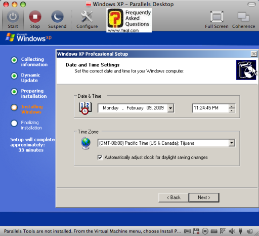Click the sound speaker status icon
Screen dimensions: 259x236
click(x=232, y=231)
